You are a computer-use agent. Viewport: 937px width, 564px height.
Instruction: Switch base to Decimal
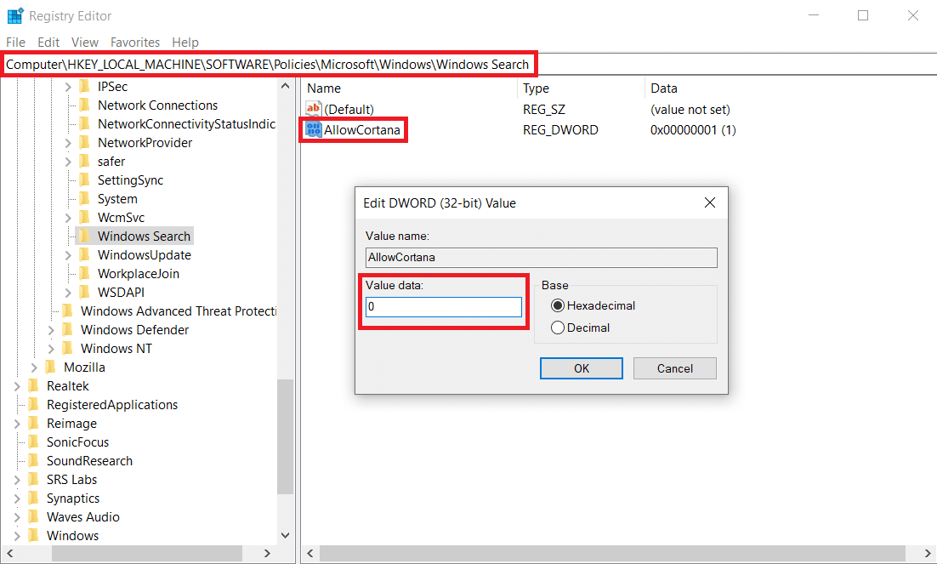559,327
